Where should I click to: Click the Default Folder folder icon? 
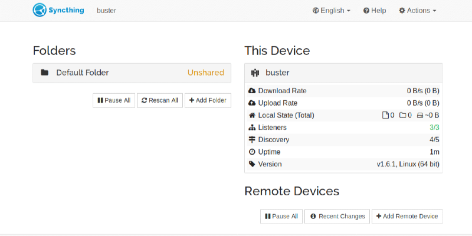[x=44, y=73]
